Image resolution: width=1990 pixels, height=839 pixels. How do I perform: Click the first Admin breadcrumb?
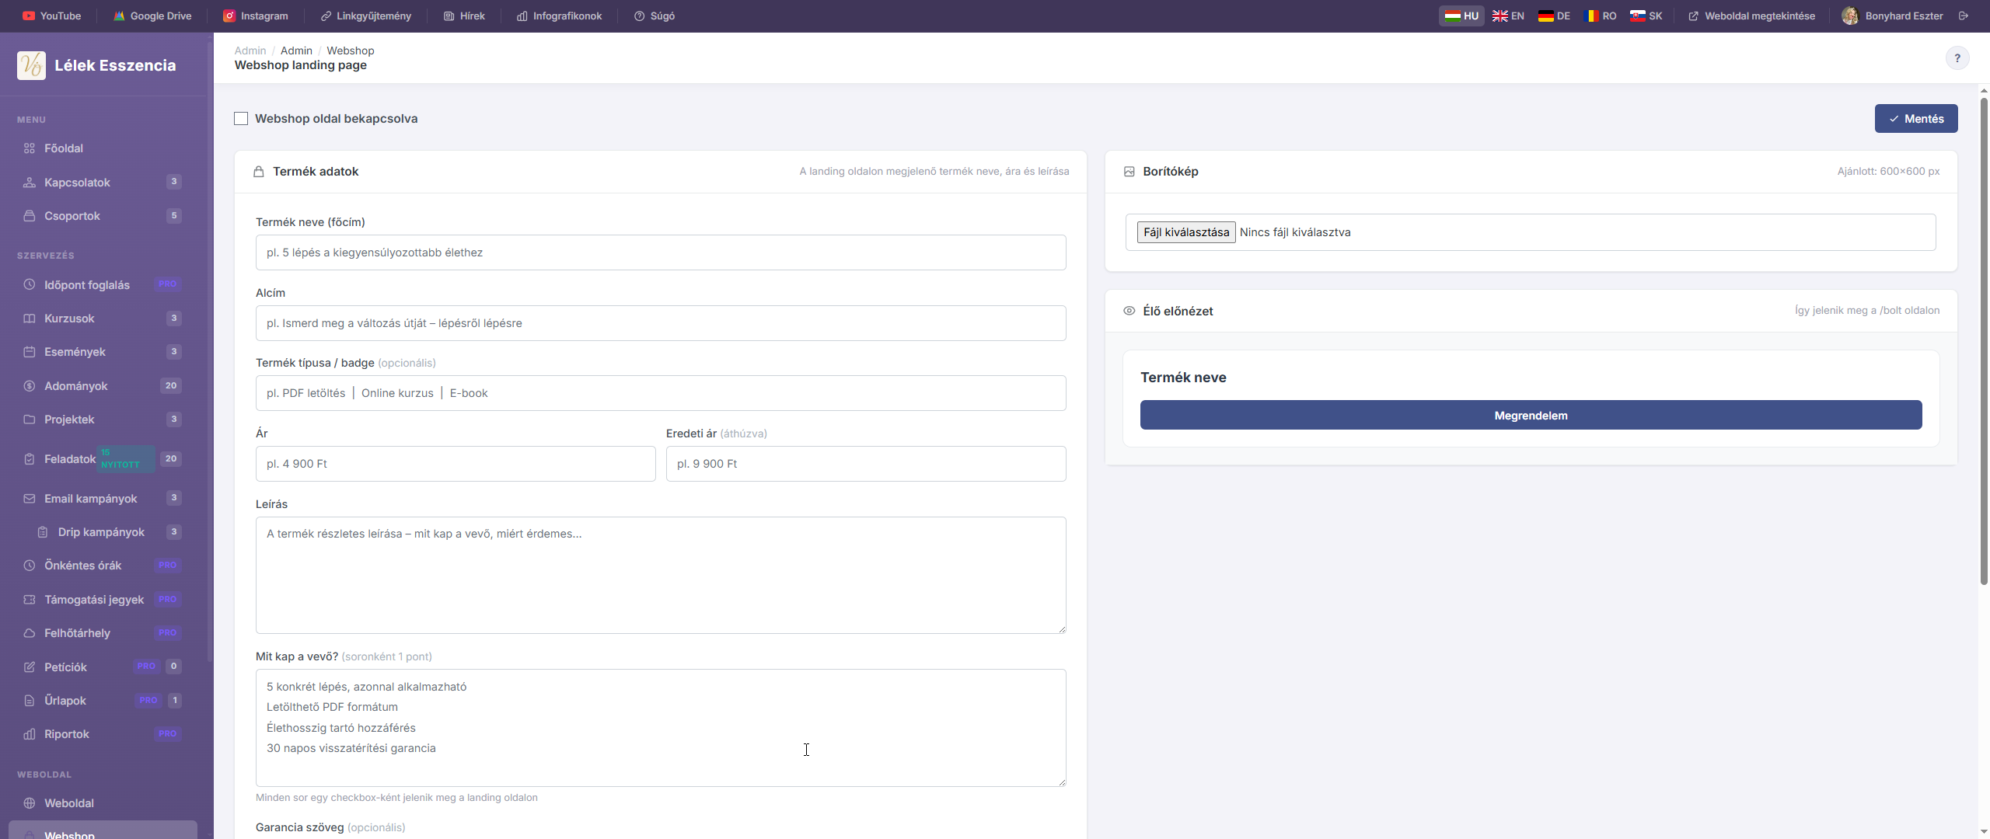pos(250,50)
